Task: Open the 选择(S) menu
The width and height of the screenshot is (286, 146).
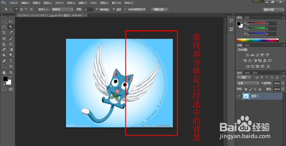Action: click(x=71, y=3)
